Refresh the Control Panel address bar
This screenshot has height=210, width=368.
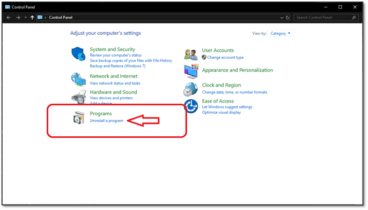pos(288,18)
